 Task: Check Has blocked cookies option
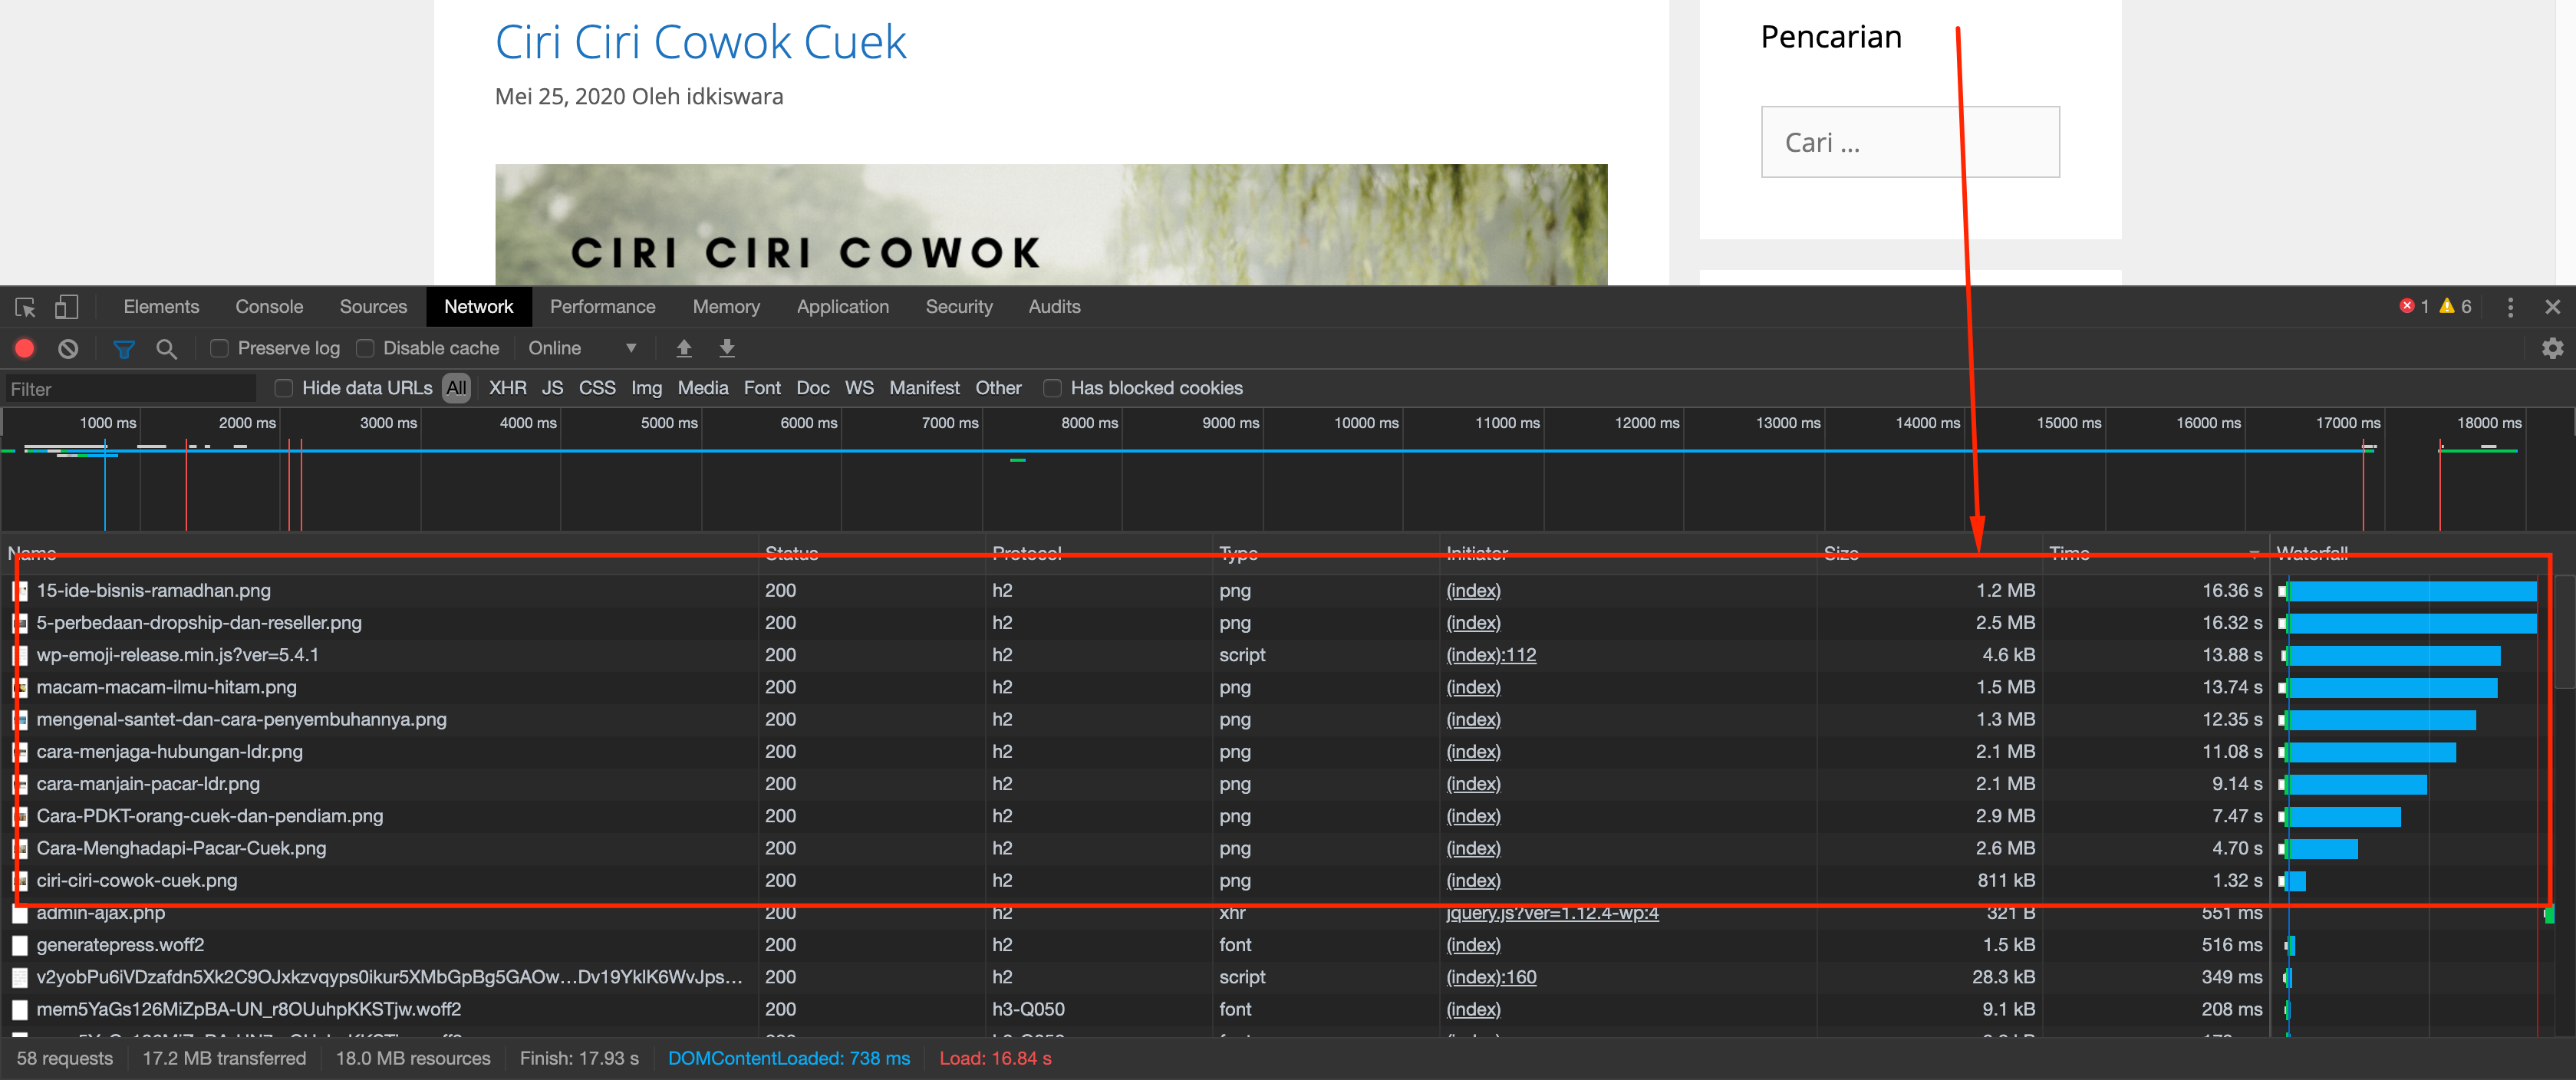pyautogui.click(x=1052, y=388)
